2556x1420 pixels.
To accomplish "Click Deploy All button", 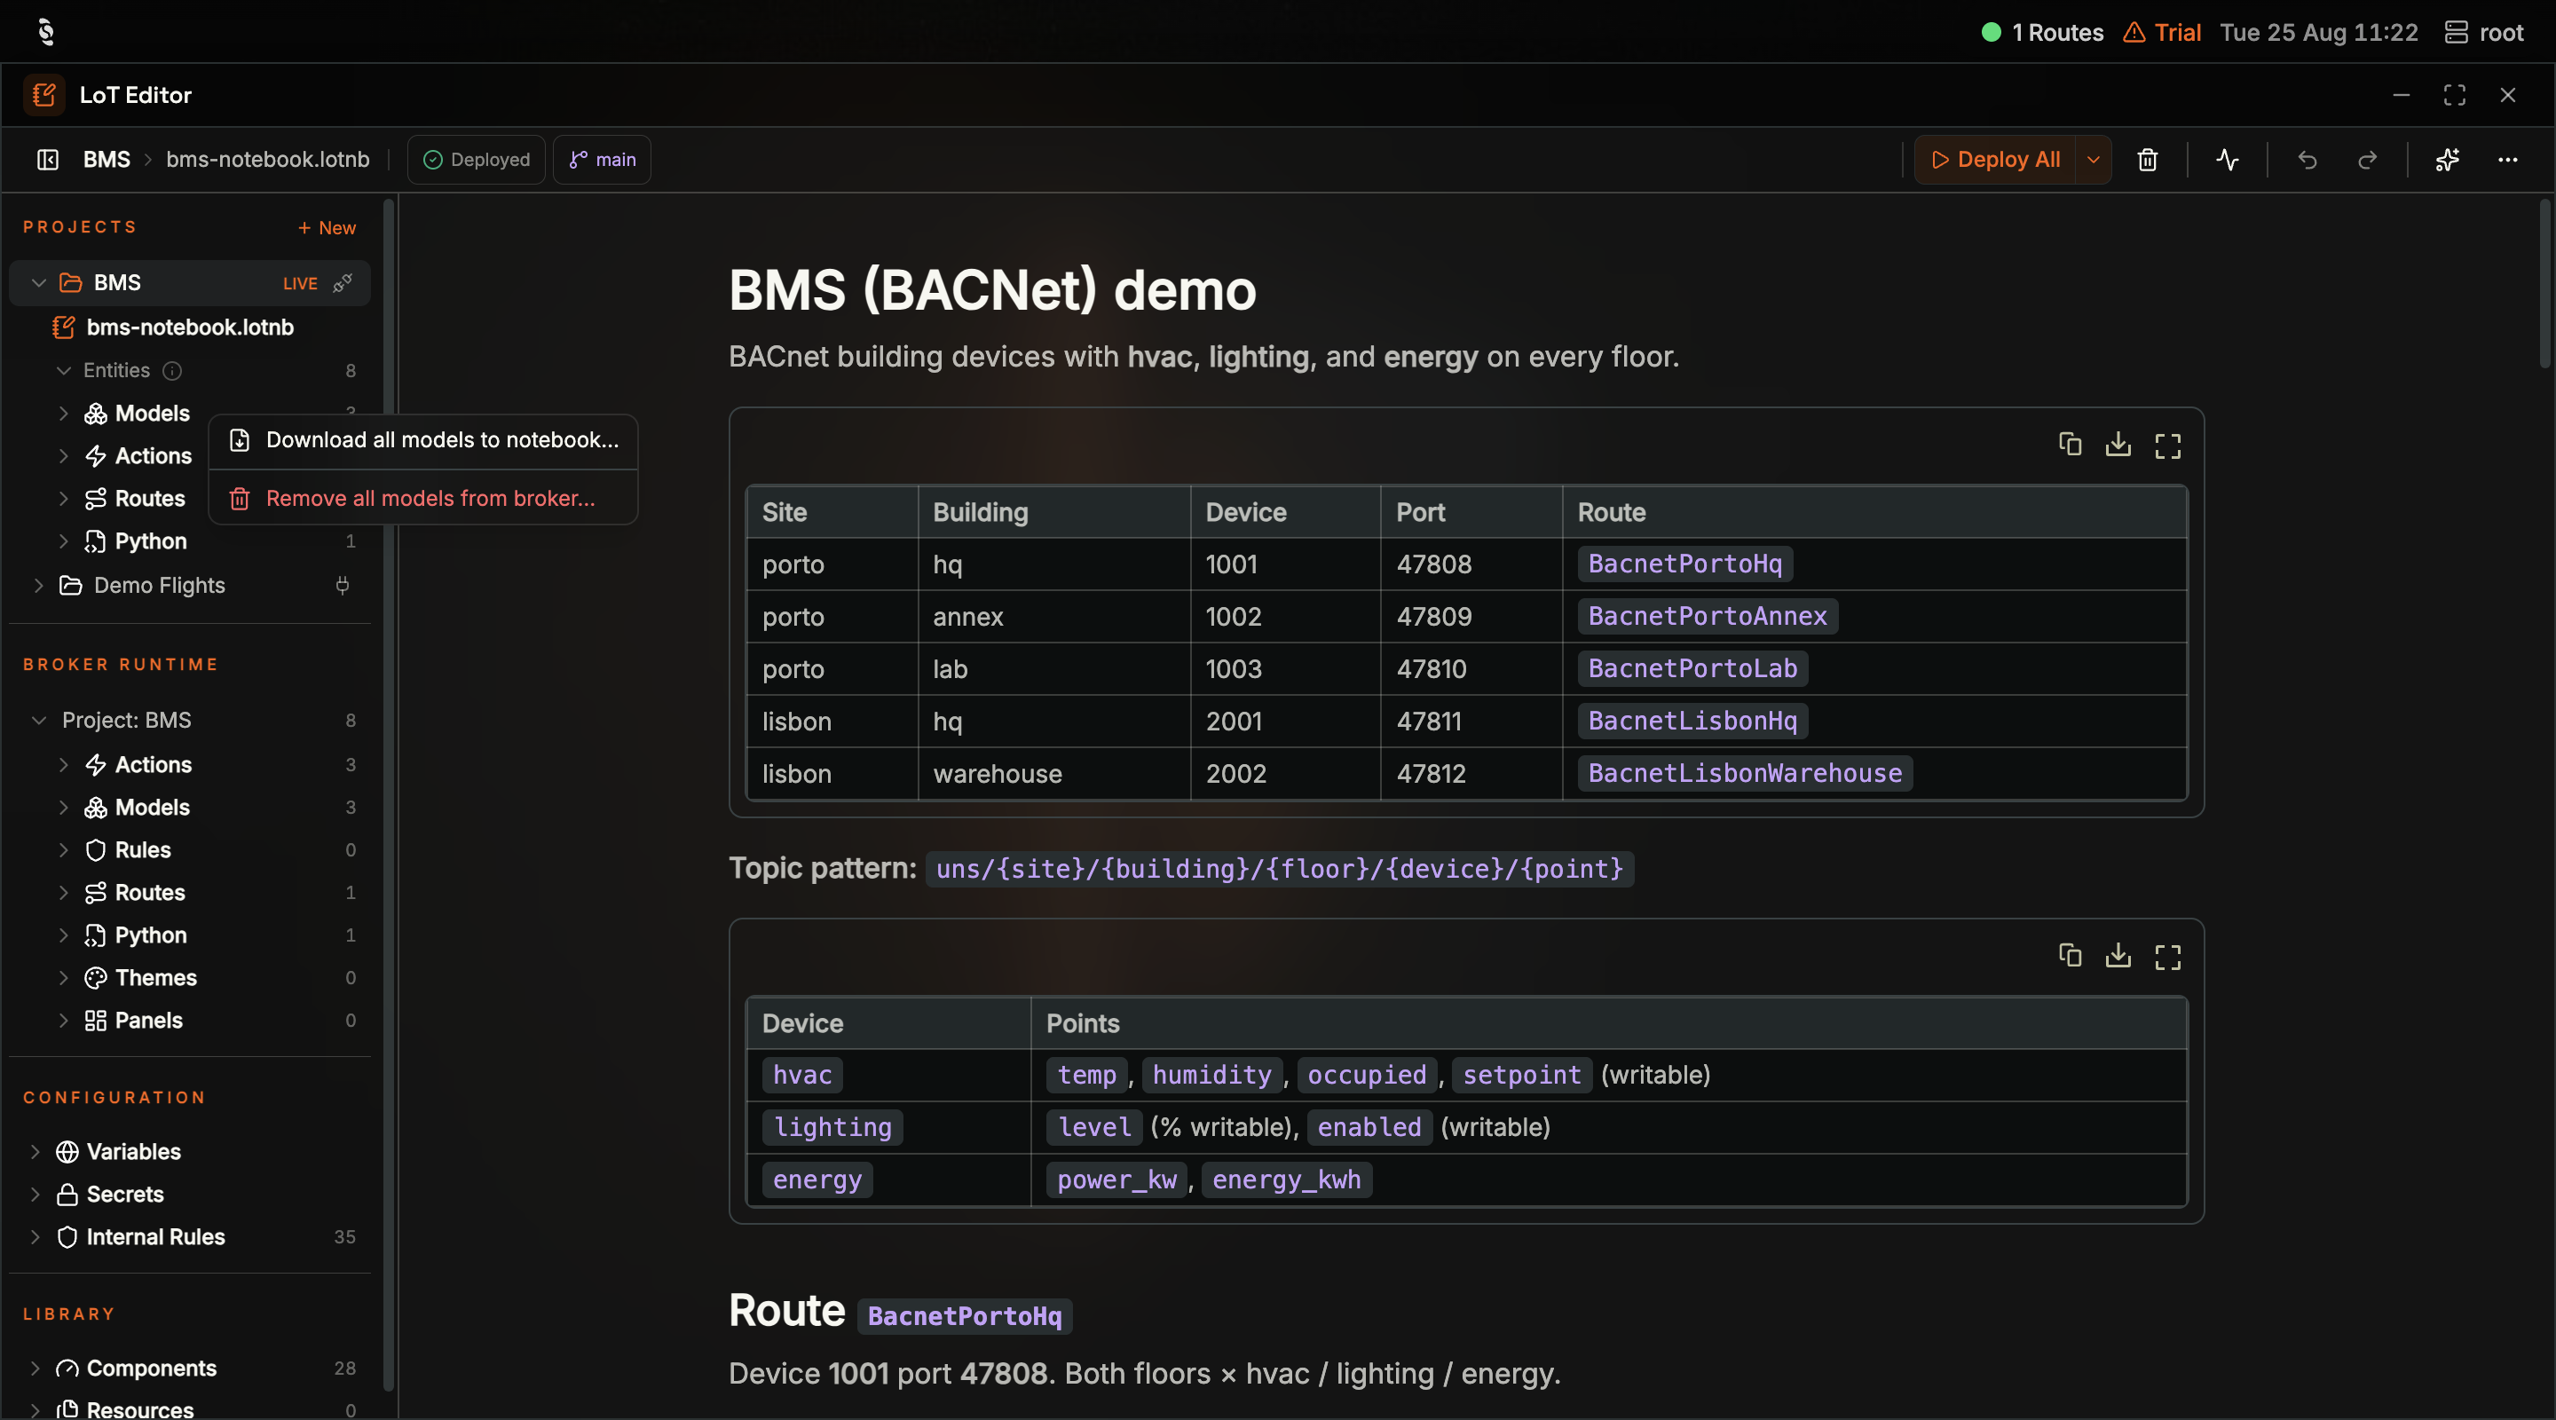I will 1995,160.
